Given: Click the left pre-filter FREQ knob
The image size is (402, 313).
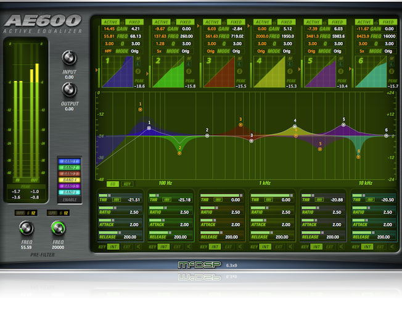Looking at the screenshot, I should click(25, 229).
